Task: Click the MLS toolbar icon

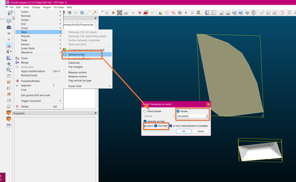Action: click(275, 13)
